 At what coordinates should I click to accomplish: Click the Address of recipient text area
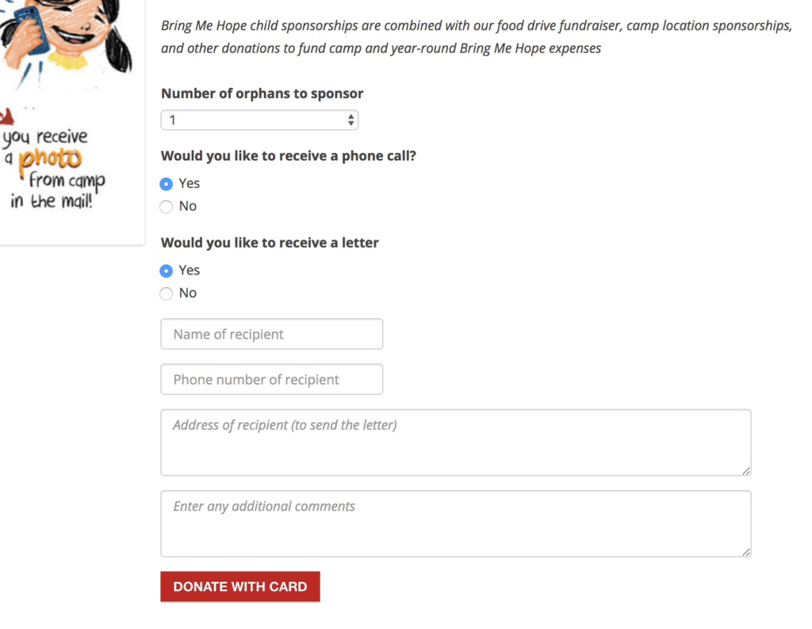456,443
